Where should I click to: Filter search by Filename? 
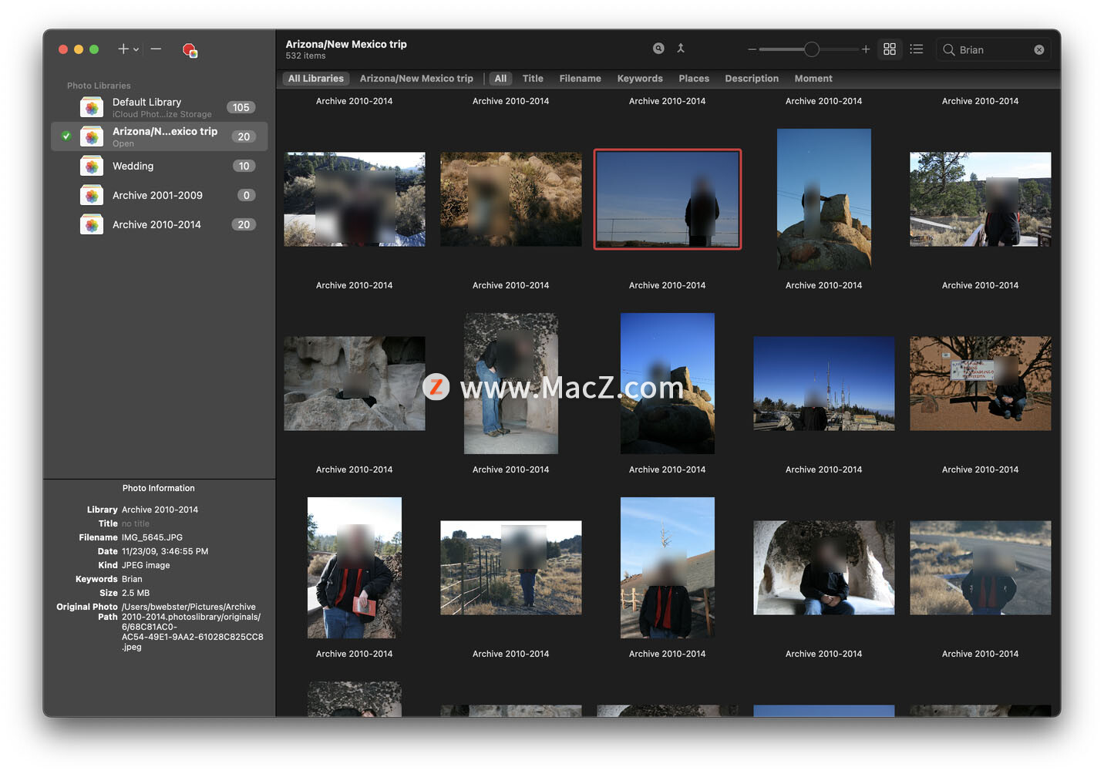pyautogui.click(x=580, y=79)
